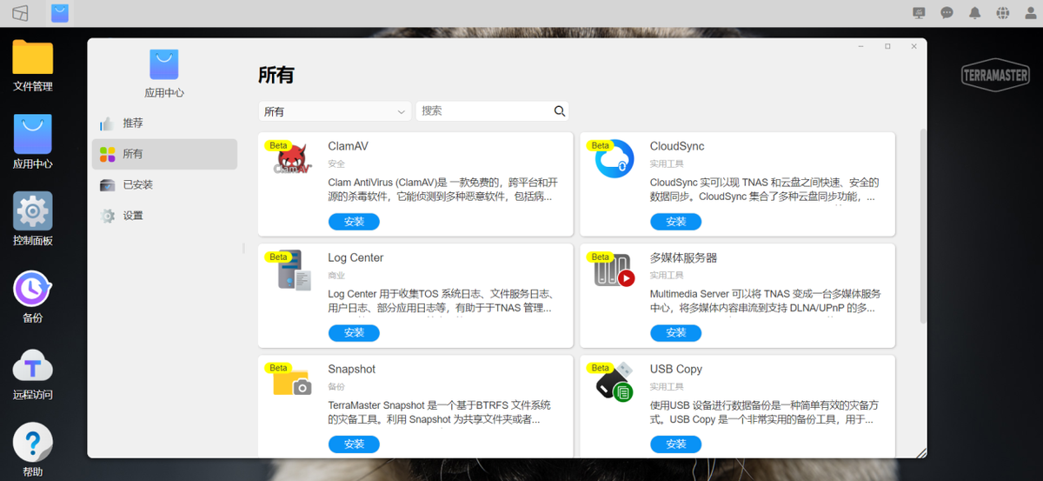Click the sidebar collapse handle

pyautogui.click(x=243, y=249)
